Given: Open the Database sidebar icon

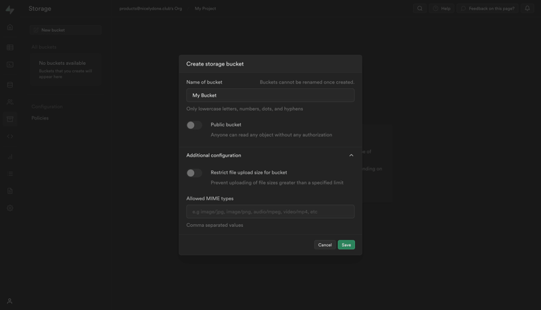Looking at the screenshot, I should click(x=10, y=84).
